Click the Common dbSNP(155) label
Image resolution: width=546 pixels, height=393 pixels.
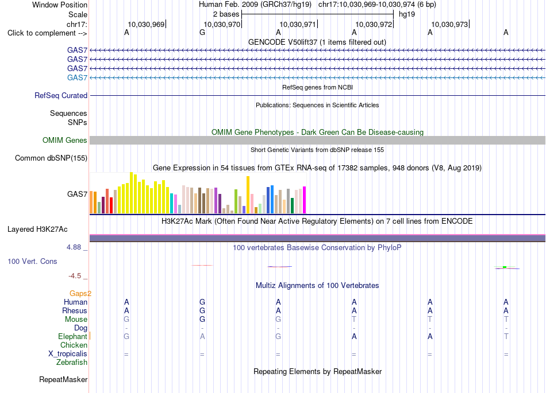[x=51, y=158]
